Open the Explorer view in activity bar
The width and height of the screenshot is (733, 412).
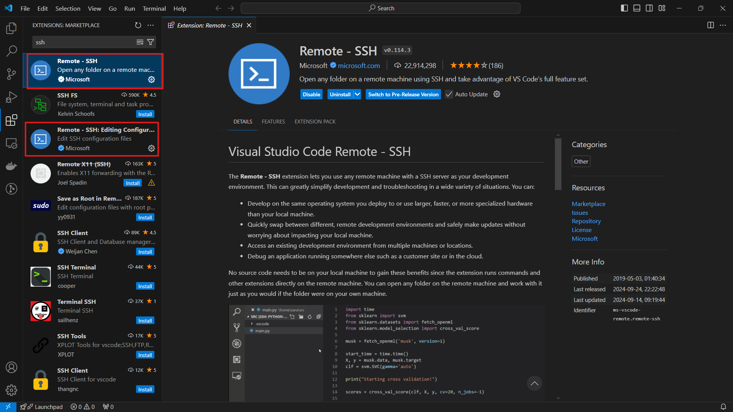point(11,28)
